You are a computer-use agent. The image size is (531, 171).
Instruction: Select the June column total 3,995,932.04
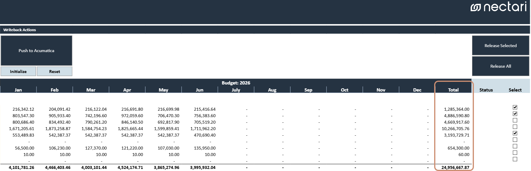click(x=203, y=167)
